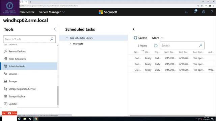Sort by the Name column header
Screen dimensions: 216x121
[136, 52]
